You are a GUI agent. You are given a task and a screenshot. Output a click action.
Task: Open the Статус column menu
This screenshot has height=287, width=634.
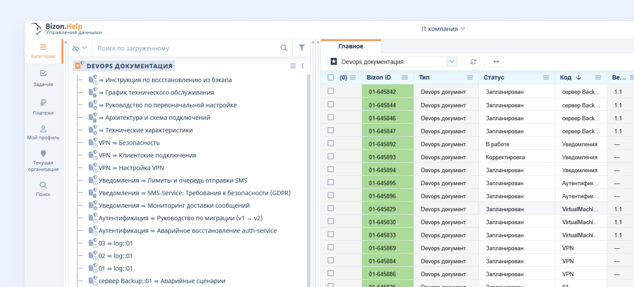click(x=546, y=77)
